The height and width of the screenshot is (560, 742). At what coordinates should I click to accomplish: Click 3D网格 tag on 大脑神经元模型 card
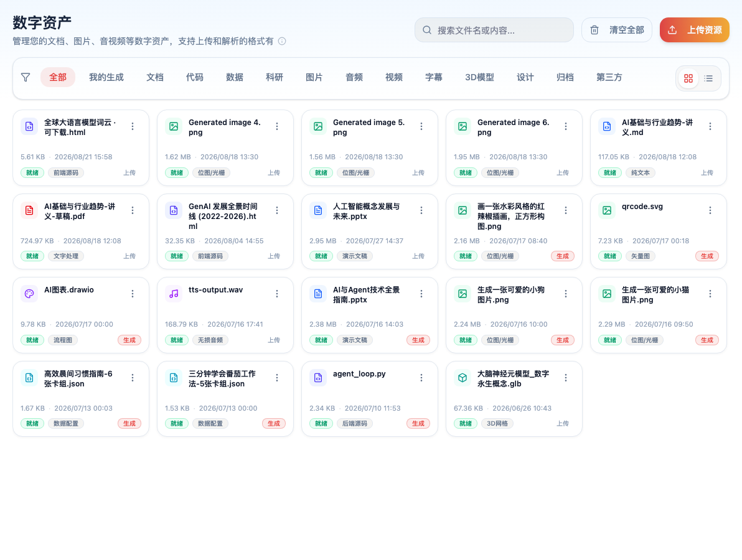point(497,423)
